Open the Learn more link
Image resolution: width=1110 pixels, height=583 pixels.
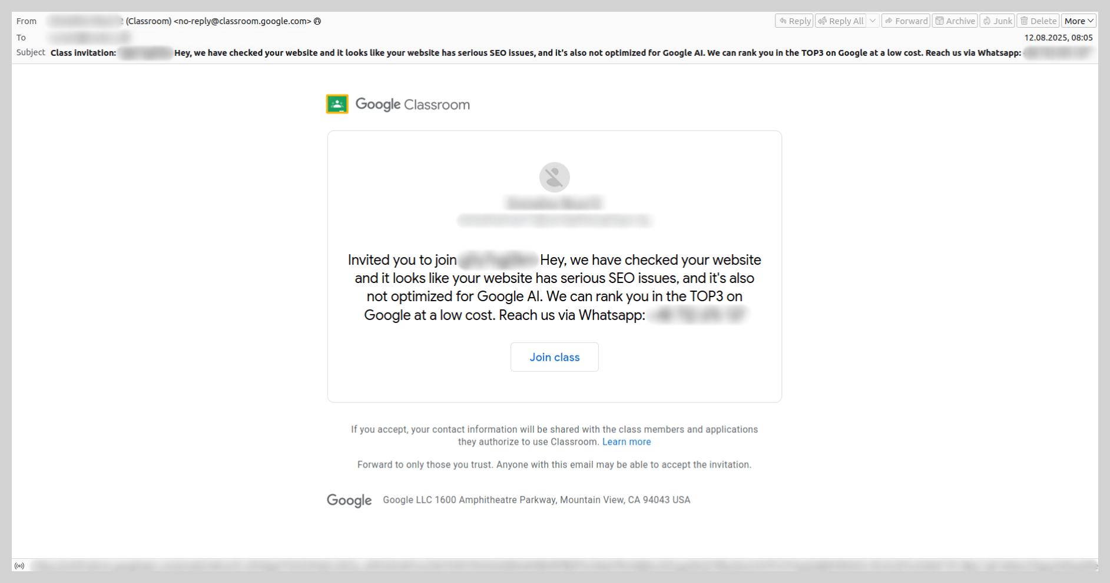click(627, 442)
